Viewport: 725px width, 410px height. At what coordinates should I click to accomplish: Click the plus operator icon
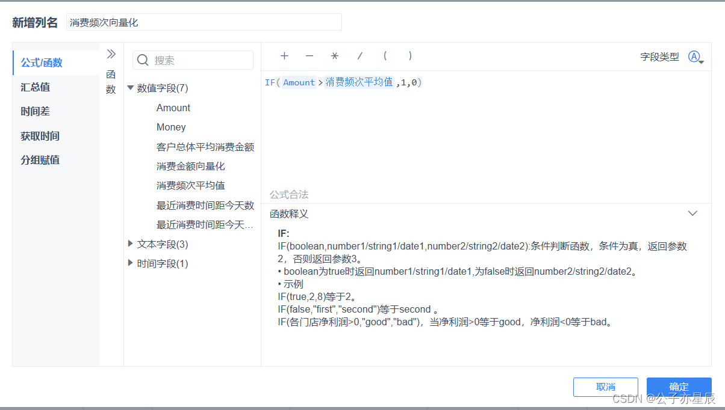284,56
